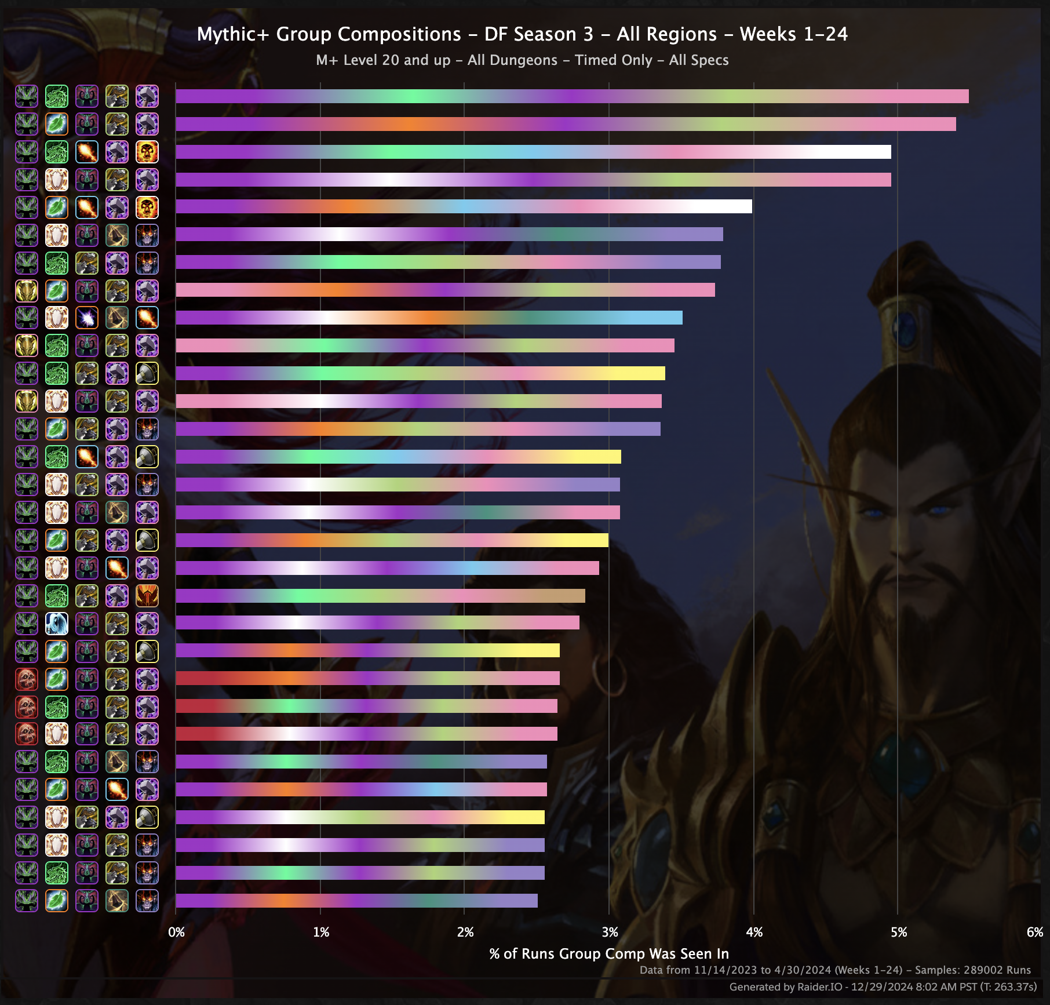Viewport: 1050px width, 1005px height.
Task: Click the Vengeance Demon Hunter icon in bottom row
Action: coord(27,901)
